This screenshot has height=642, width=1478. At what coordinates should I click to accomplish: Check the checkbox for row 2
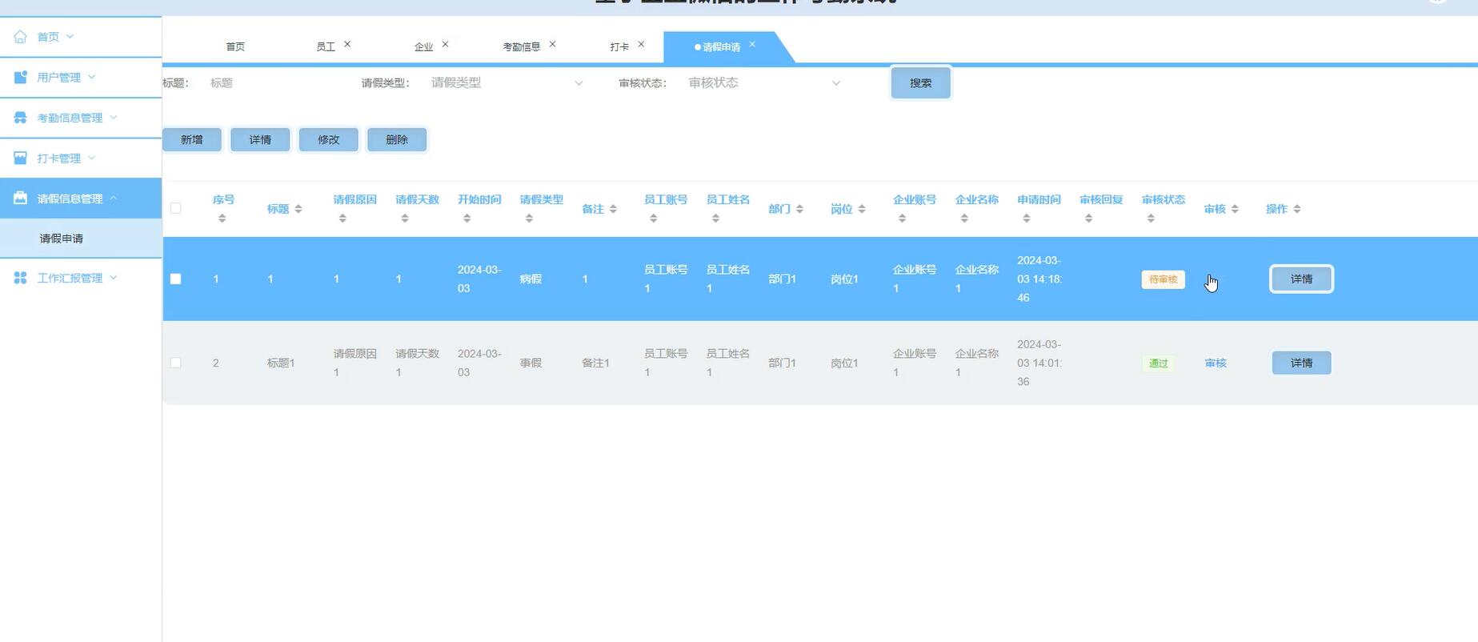coord(176,363)
